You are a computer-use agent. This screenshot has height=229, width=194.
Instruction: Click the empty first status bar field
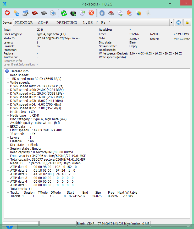click(21, 223)
